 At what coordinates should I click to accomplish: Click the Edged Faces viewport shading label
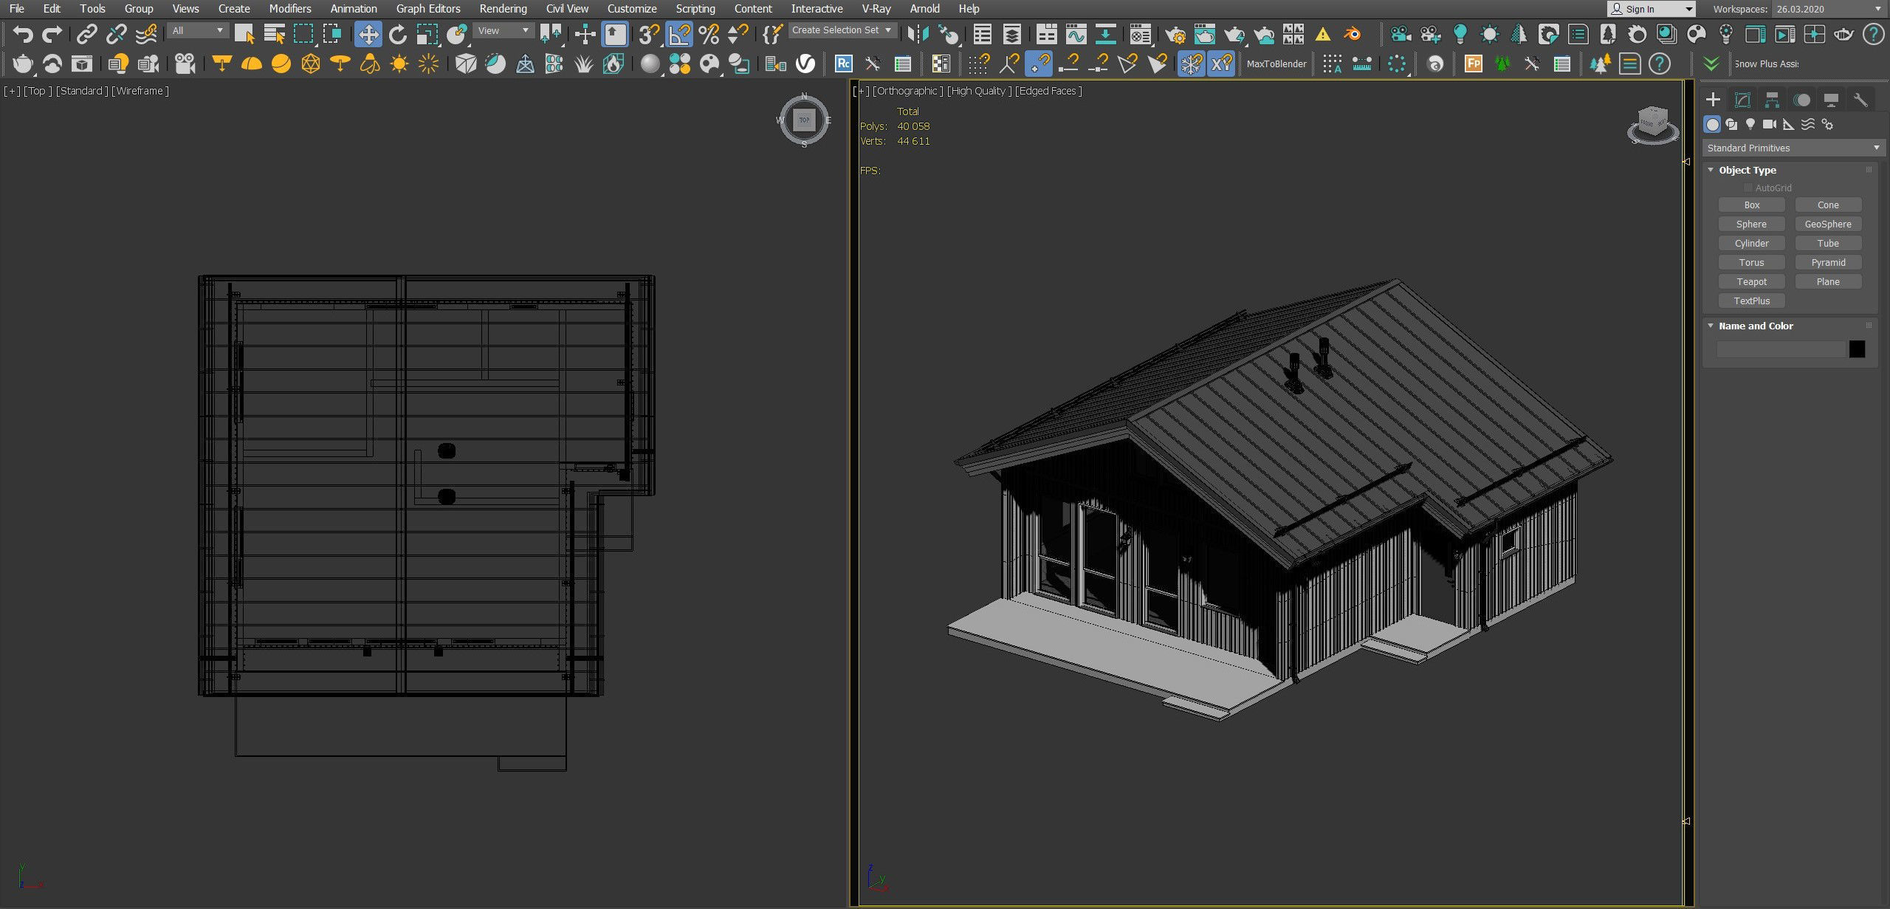click(1048, 91)
